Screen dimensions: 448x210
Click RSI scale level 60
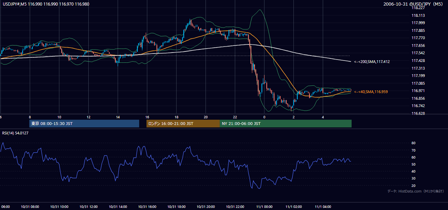414,157
